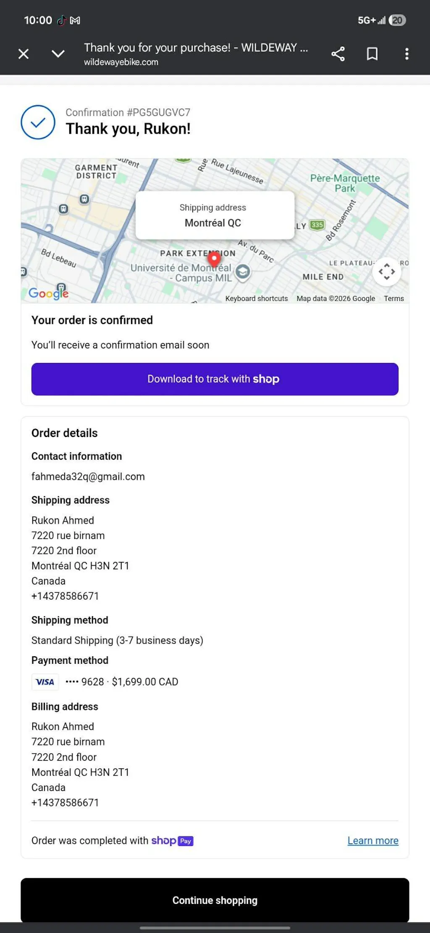Close the browser tab with X icon
Viewport: 430px width, 933px height.
(x=24, y=54)
